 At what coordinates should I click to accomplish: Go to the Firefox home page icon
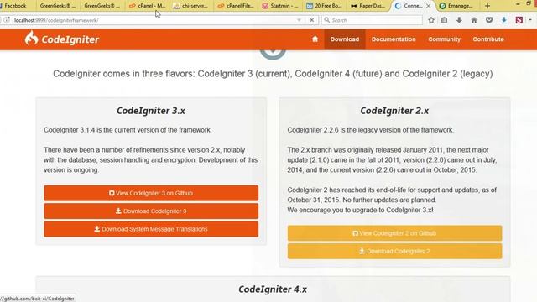point(474,20)
